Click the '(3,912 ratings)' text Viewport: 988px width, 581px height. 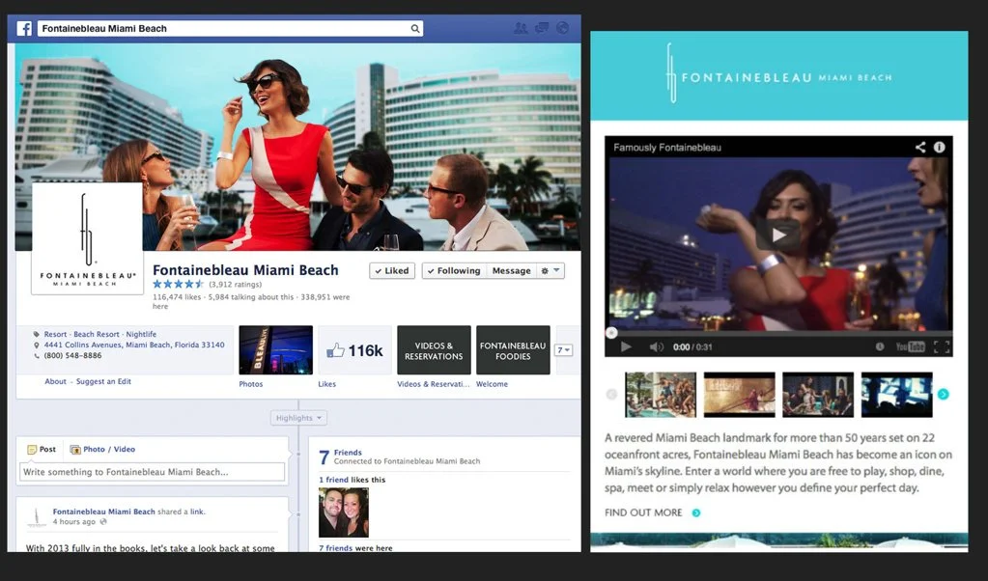coord(235,285)
